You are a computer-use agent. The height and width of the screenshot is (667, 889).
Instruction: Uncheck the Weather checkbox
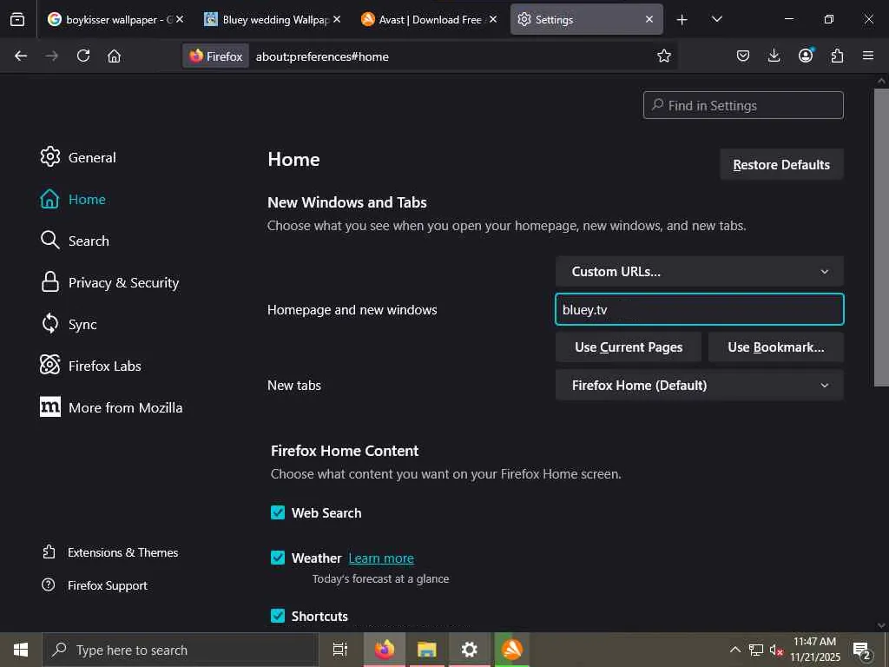(x=278, y=558)
